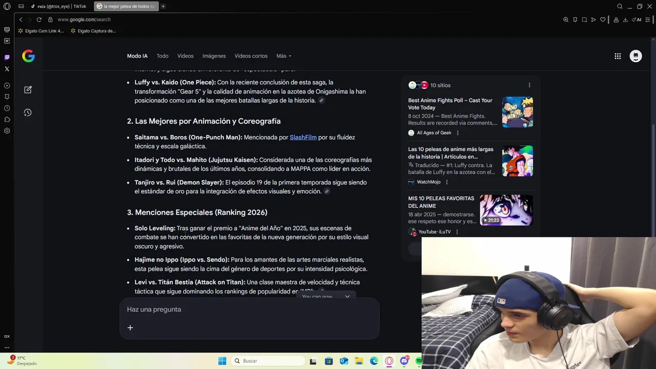
Task: Open history clock icon in Opera sidebar
Action: [x=7, y=108]
